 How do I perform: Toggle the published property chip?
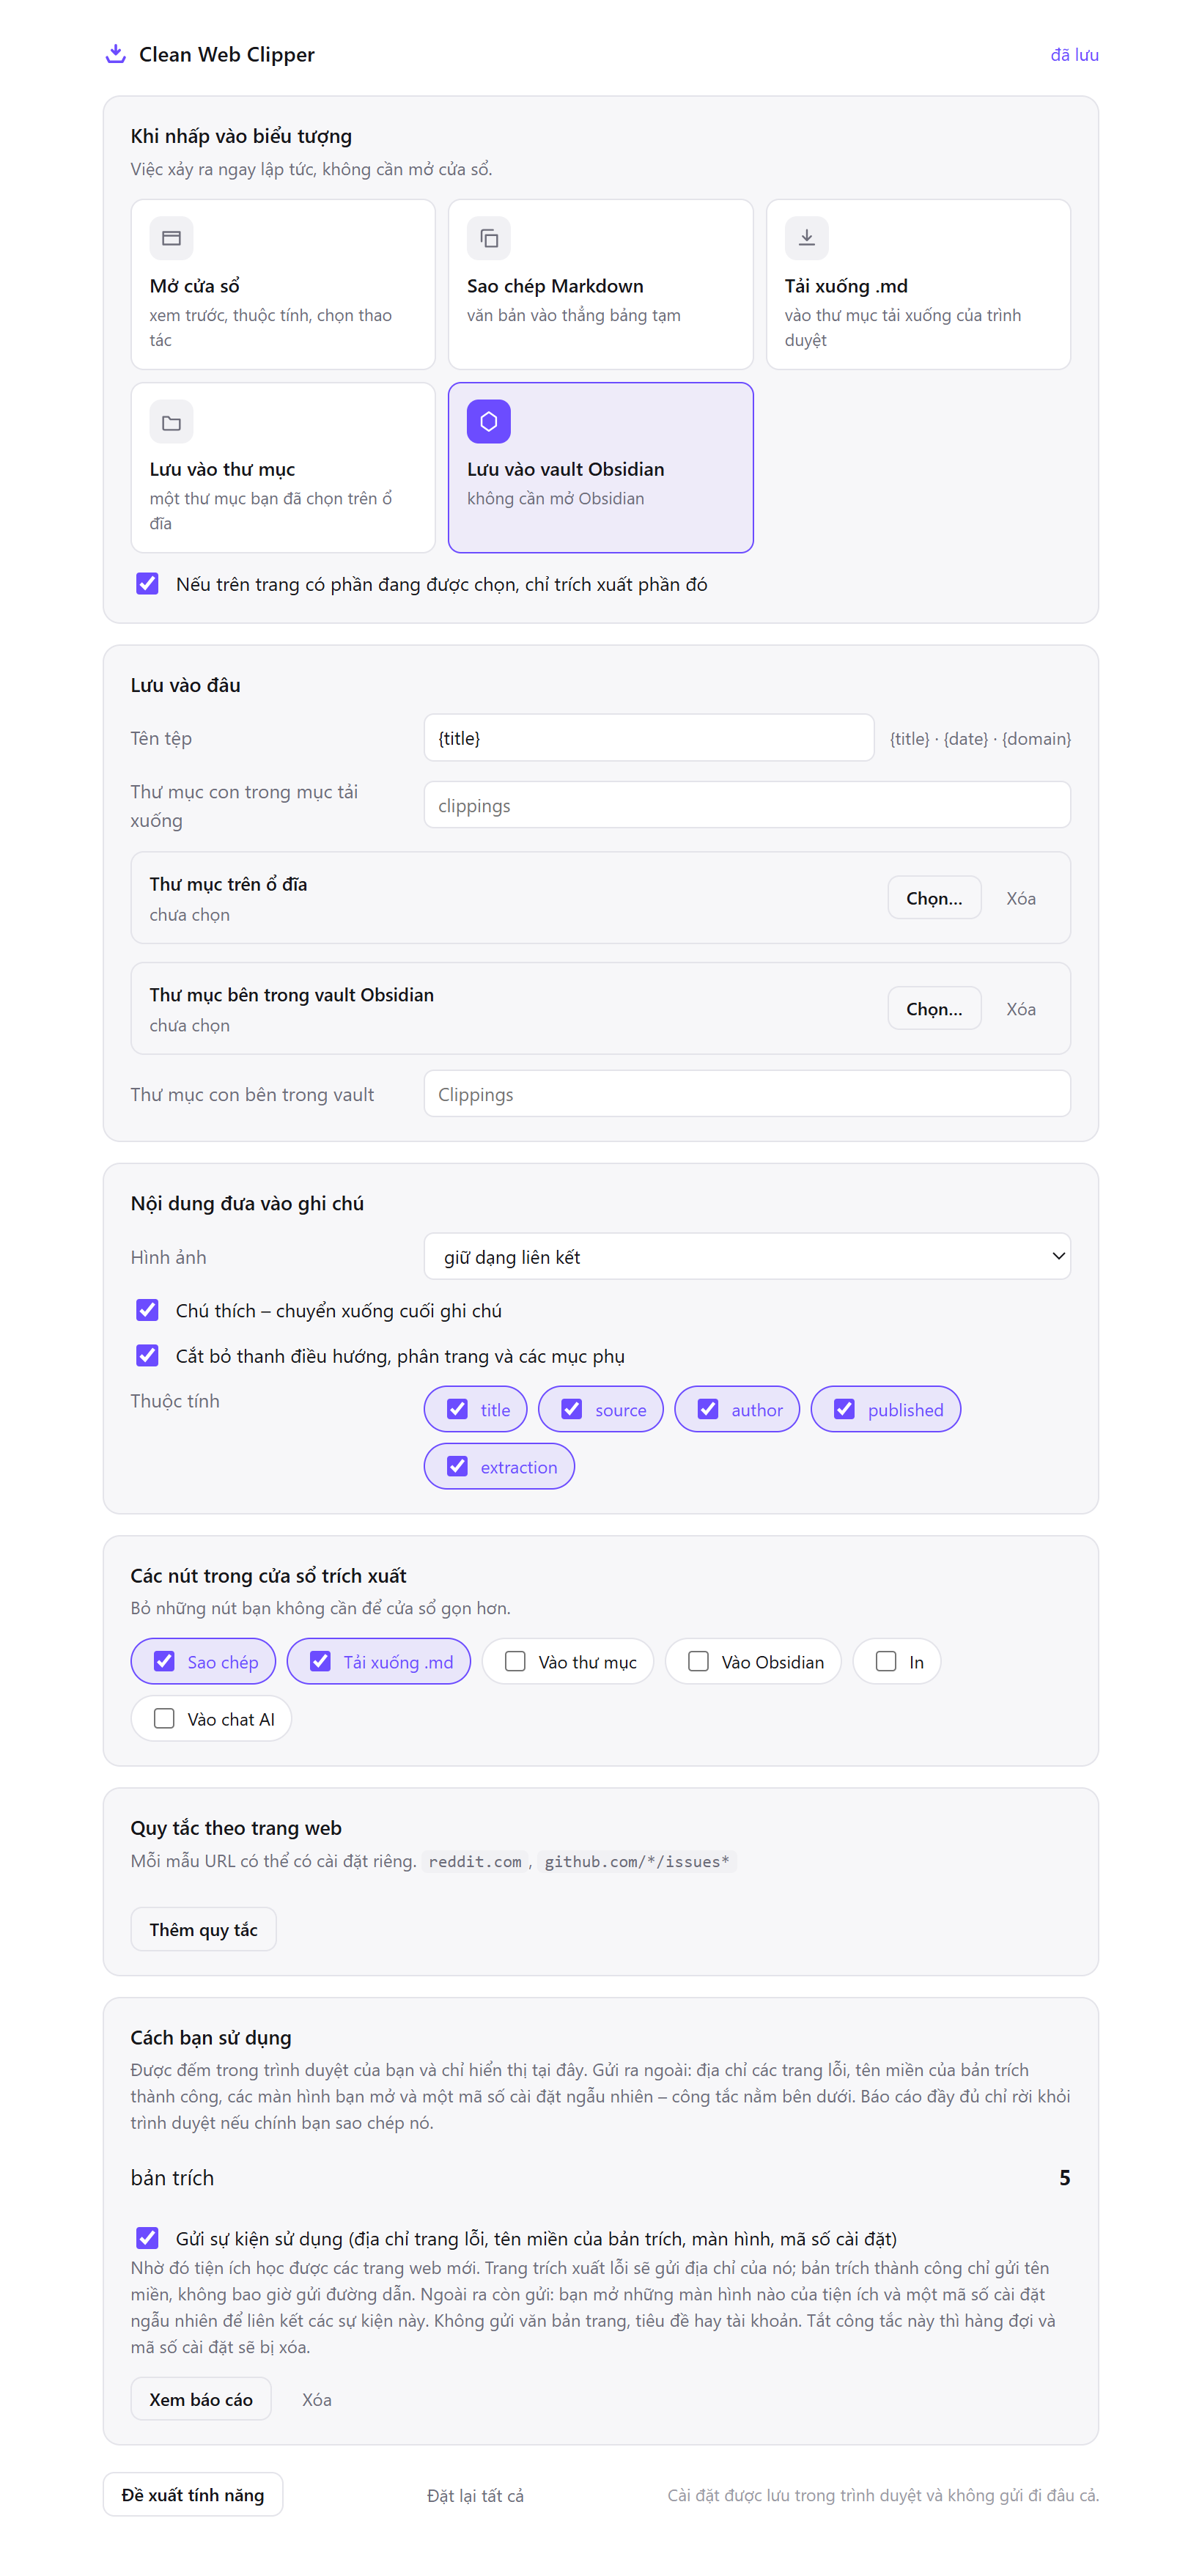885,1409
